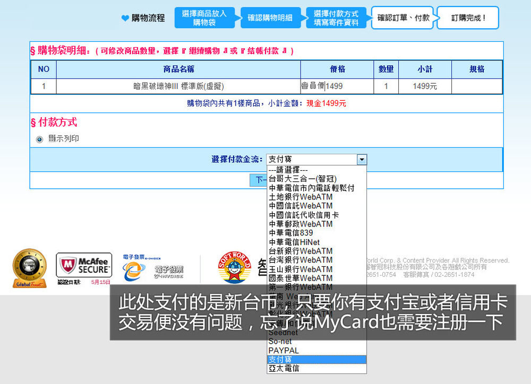Click the 購物袋明細 section heading

(x=61, y=51)
